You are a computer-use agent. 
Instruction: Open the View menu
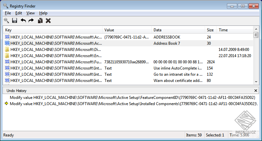tap(30, 13)
